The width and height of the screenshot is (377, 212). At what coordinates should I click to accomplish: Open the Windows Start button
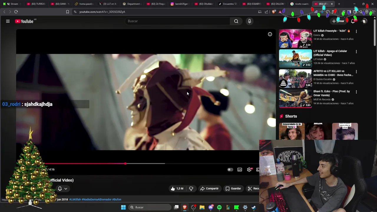coord(123,207)
